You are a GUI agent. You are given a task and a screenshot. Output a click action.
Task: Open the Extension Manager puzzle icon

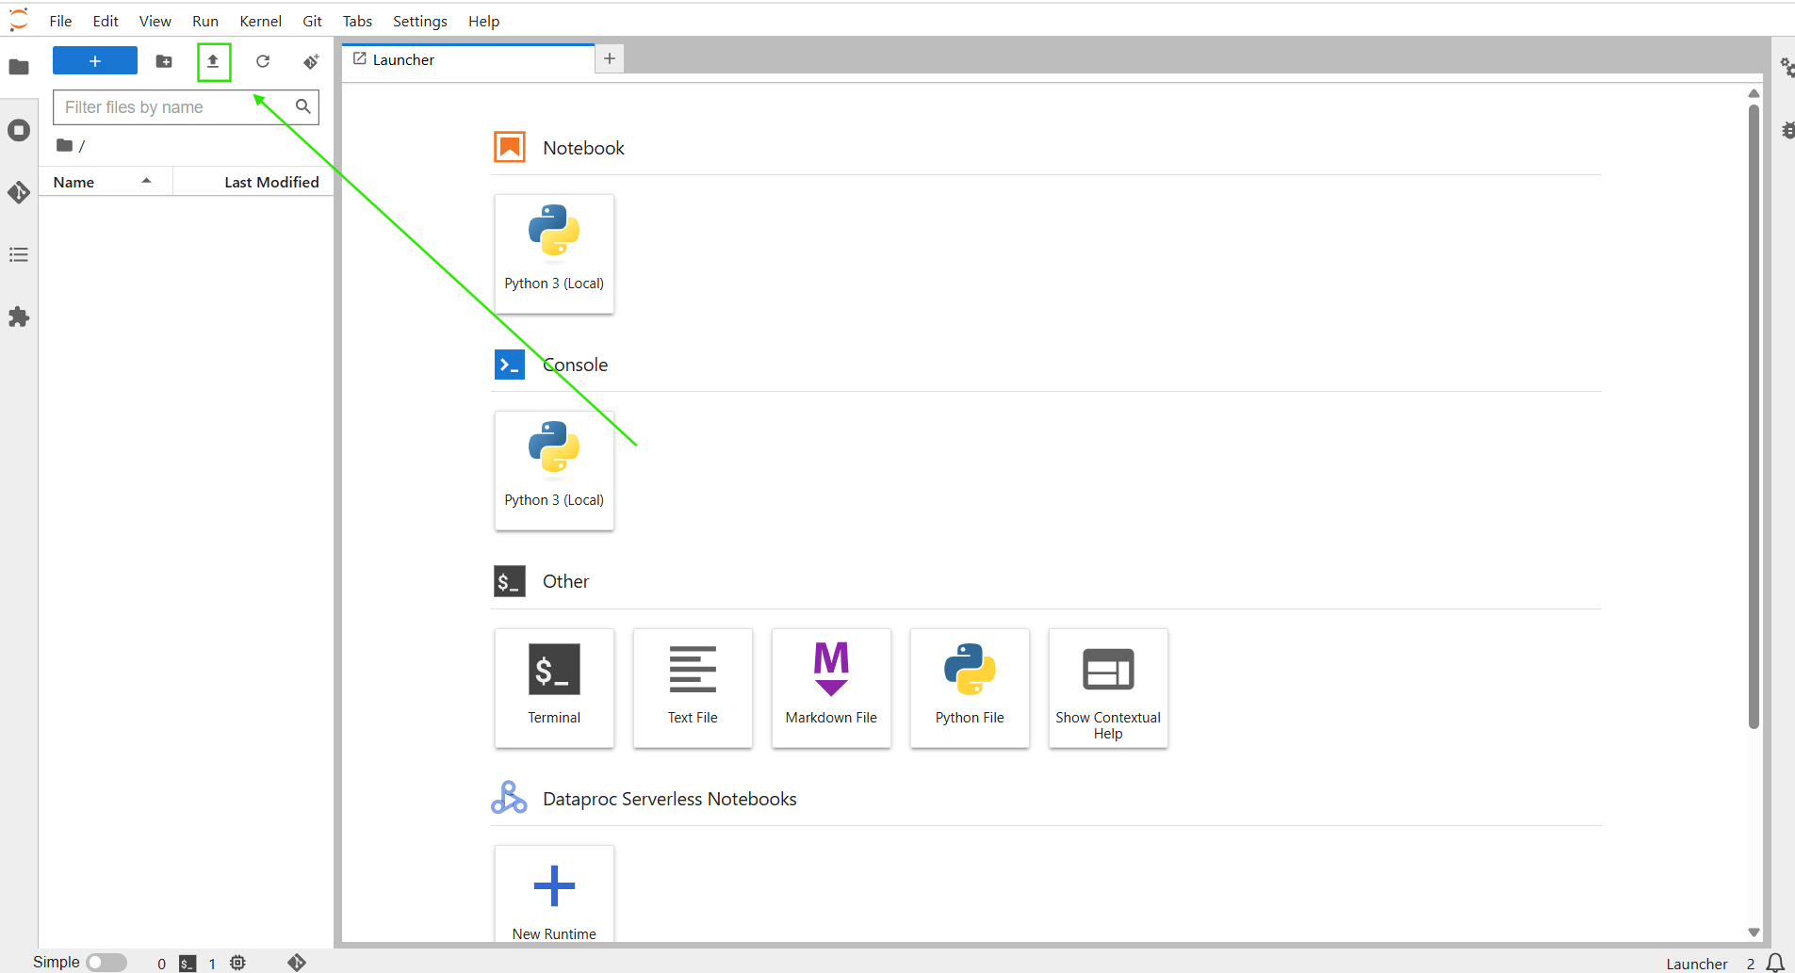click(19, 317)
